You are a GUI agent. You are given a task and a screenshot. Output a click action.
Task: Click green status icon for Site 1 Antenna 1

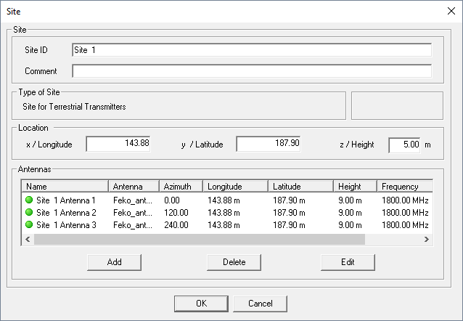point(29,200)
